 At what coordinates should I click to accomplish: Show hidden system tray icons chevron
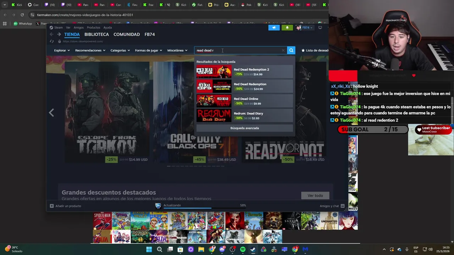(384, 249)
